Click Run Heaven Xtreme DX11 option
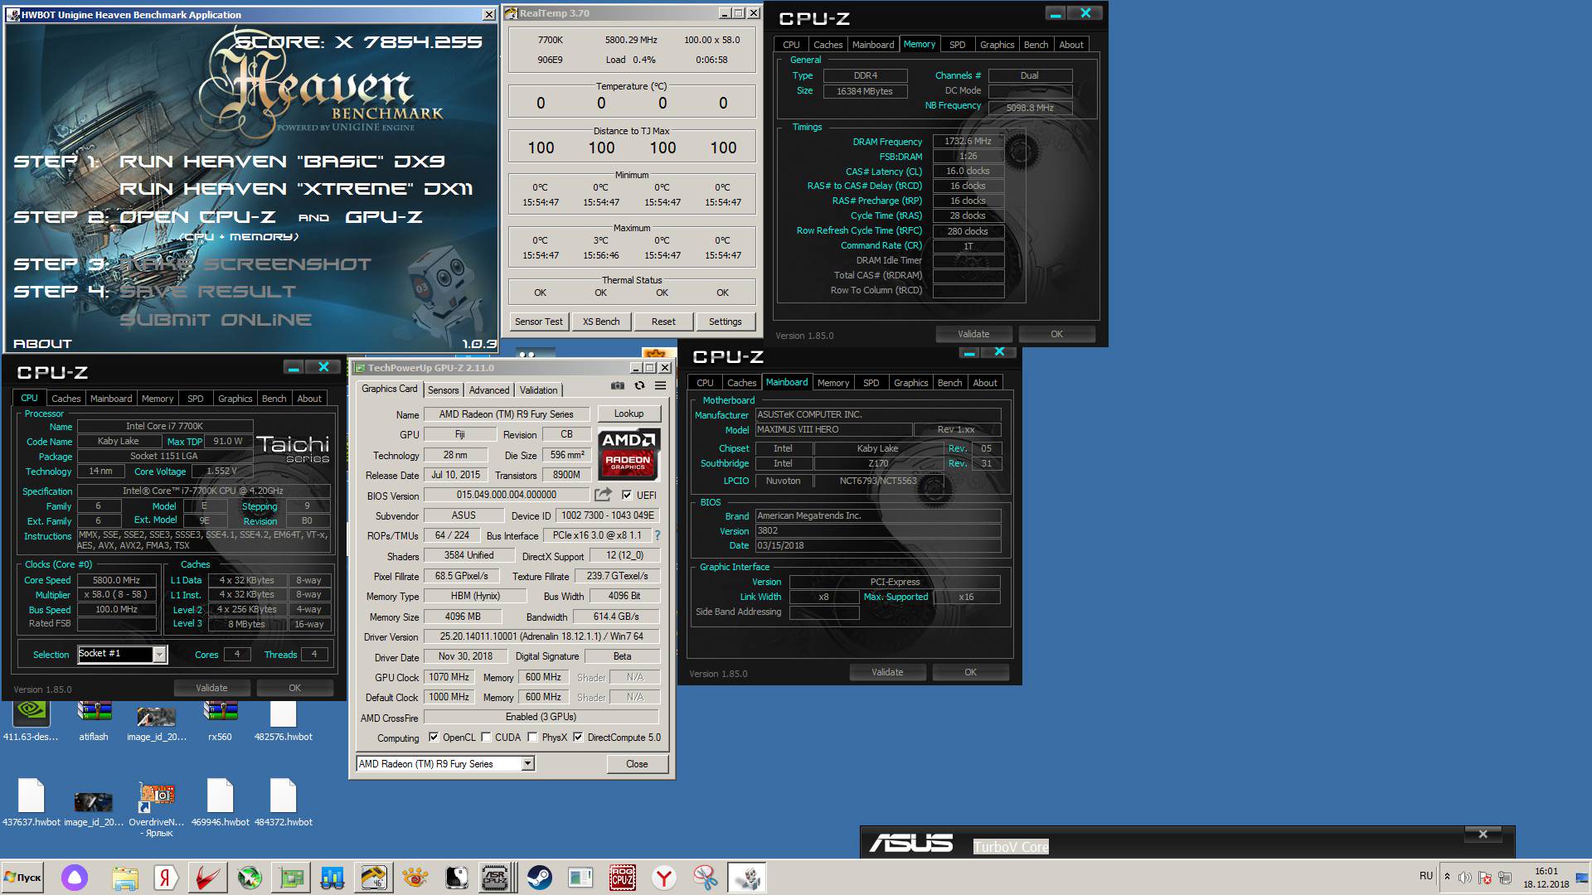The image size is (1592, 895). tap(296, 189)
